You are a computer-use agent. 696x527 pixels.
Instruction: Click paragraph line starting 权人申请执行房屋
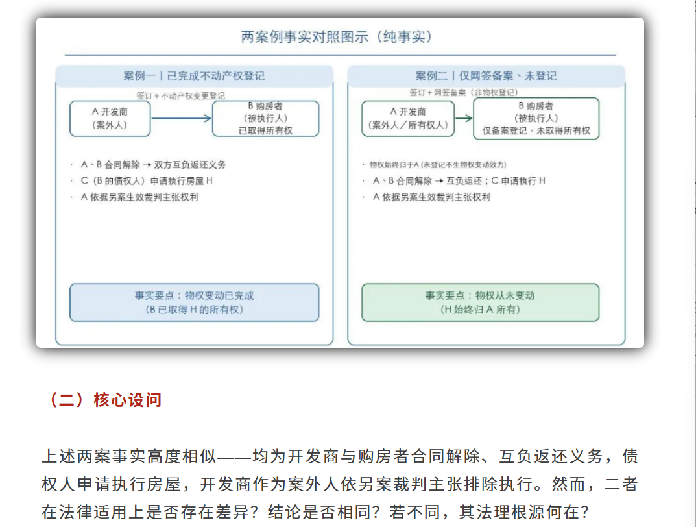tap(340, 484)
